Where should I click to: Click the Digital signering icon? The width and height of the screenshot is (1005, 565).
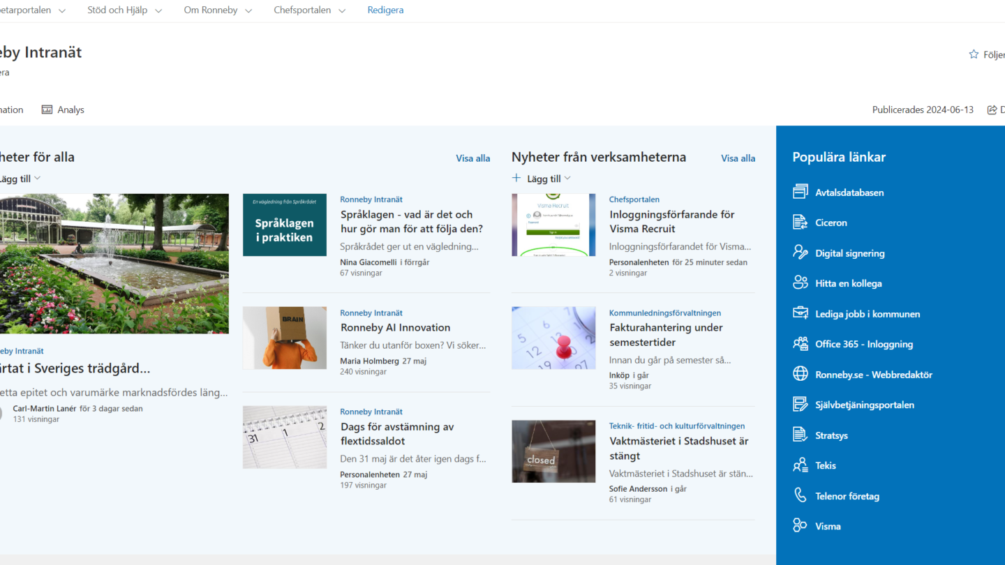click(800, 253)
